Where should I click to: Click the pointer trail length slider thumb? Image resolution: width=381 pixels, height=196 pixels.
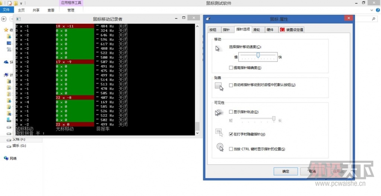click(x=274, y=119)
